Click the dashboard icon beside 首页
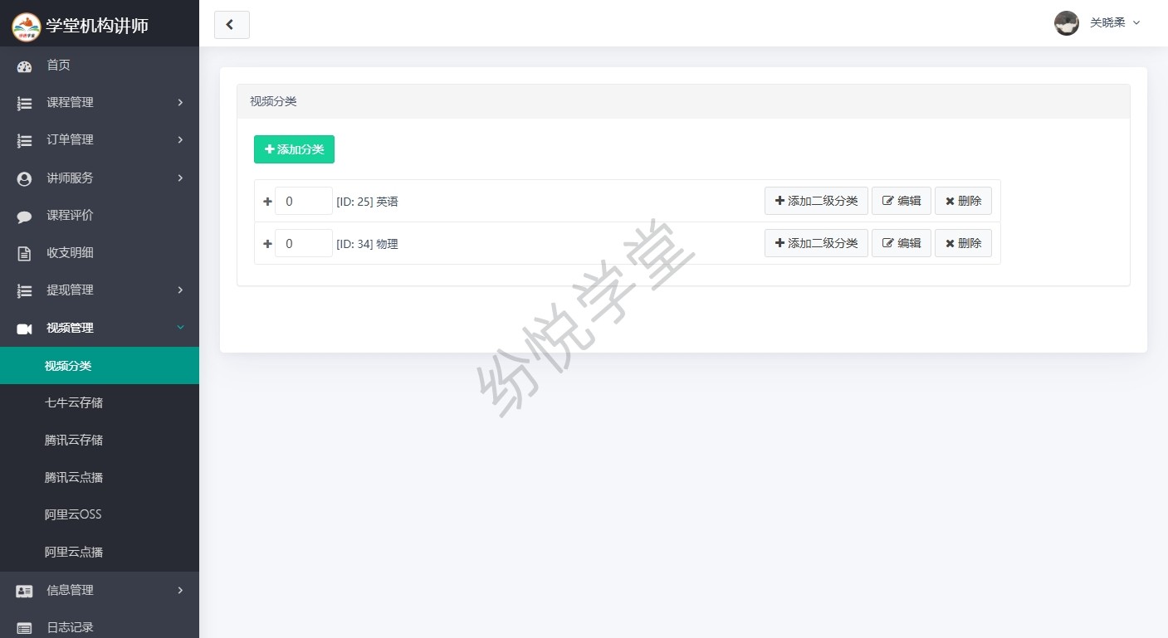This screenshot has height=638, width=1168. (x=24, y=66)
